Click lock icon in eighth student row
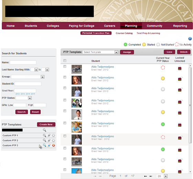 click(x=180, y=150)
